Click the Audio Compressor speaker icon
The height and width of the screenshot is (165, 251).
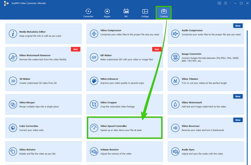click(x=175, y=34)
